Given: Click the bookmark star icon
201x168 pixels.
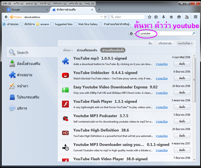Looking at the screenshot, I should pyautogui.click(x=149, y=17).
